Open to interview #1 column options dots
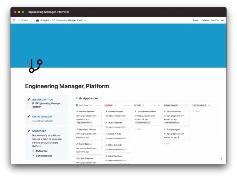The image size is (237, 178). coord(184,105)
